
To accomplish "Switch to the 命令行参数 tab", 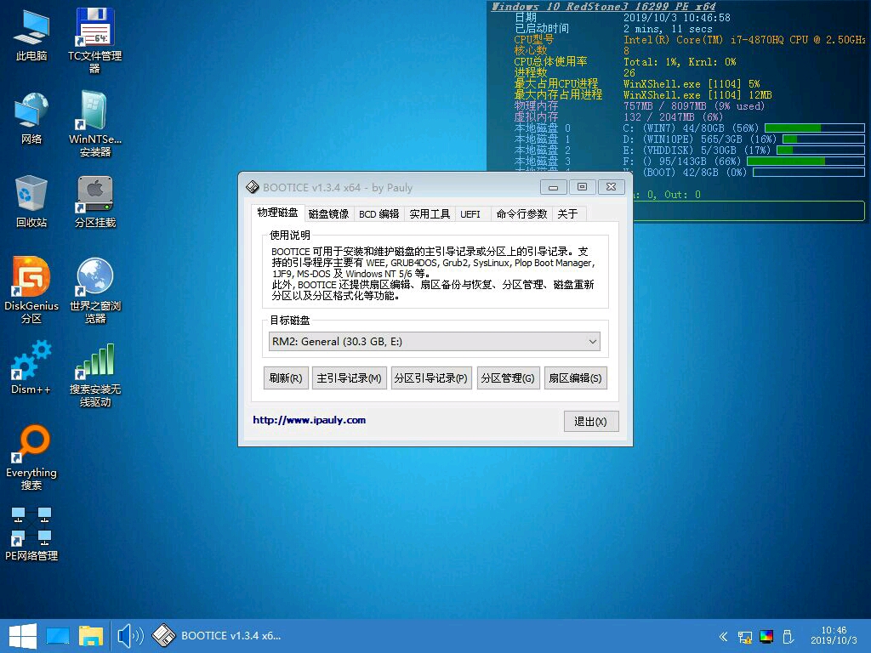I will [521, 213].
